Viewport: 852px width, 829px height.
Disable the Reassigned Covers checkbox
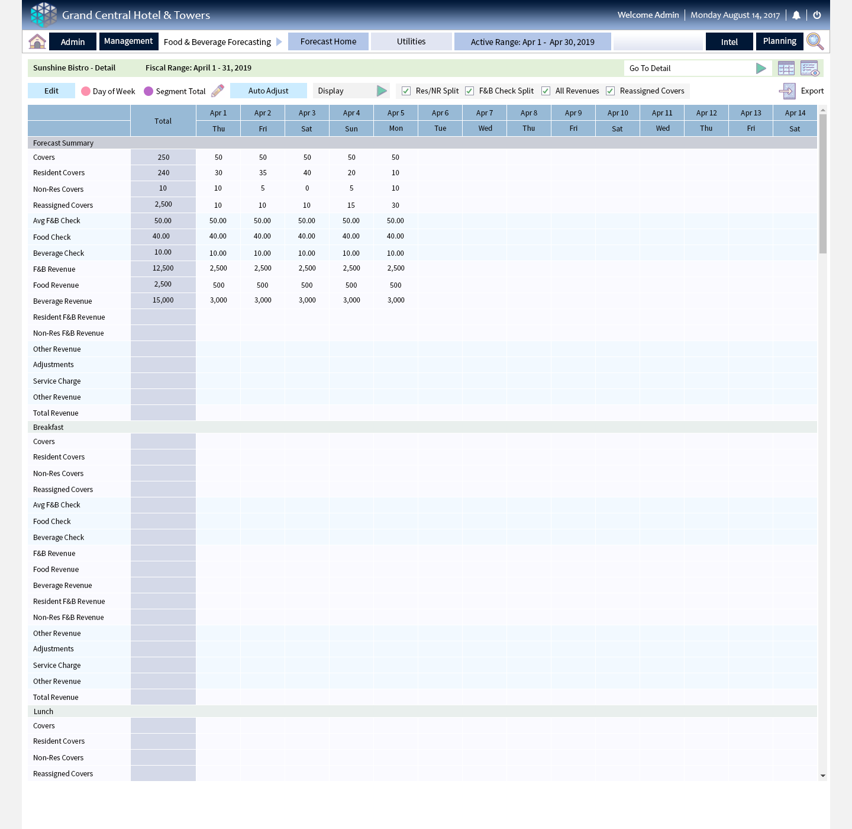click(611, 91)
